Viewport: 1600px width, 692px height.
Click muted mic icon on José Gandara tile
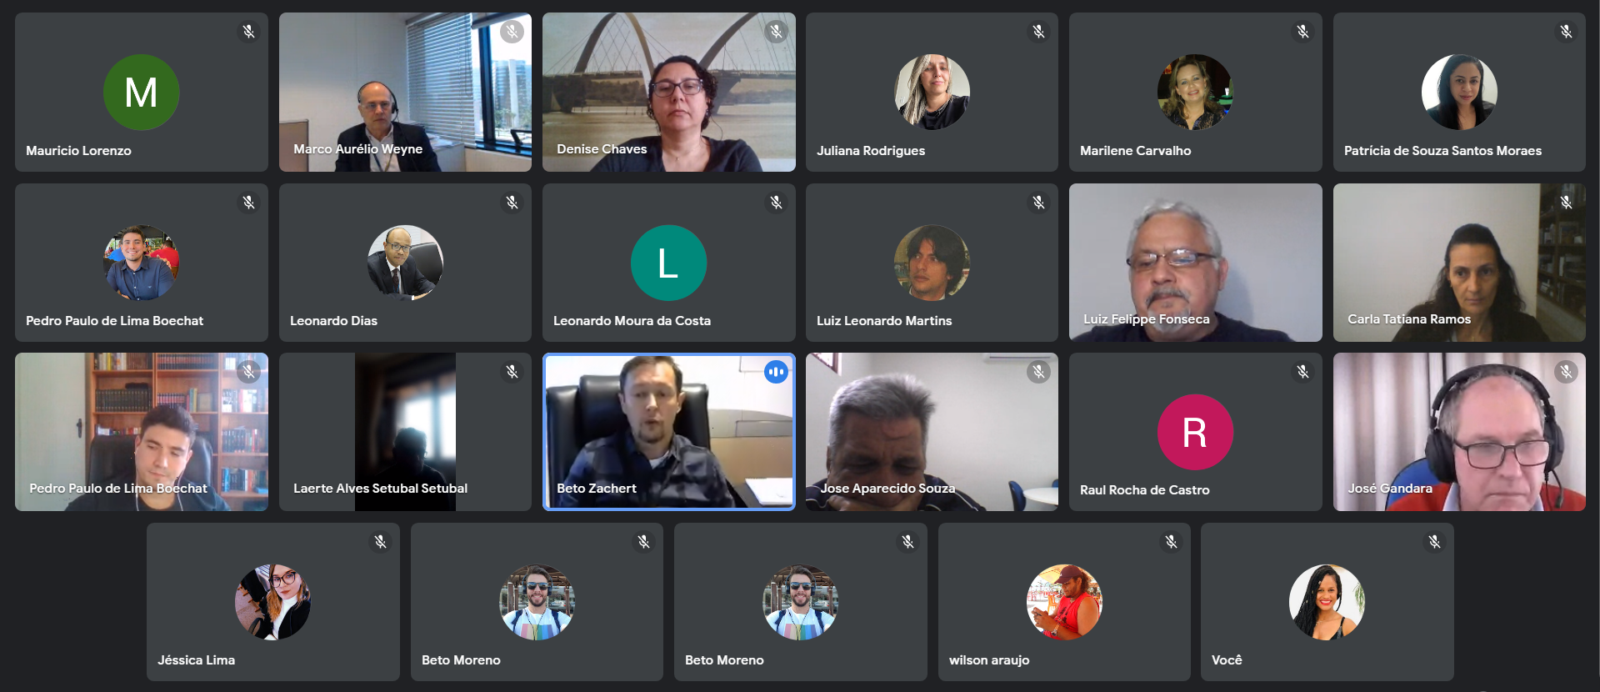point(1566,372)
